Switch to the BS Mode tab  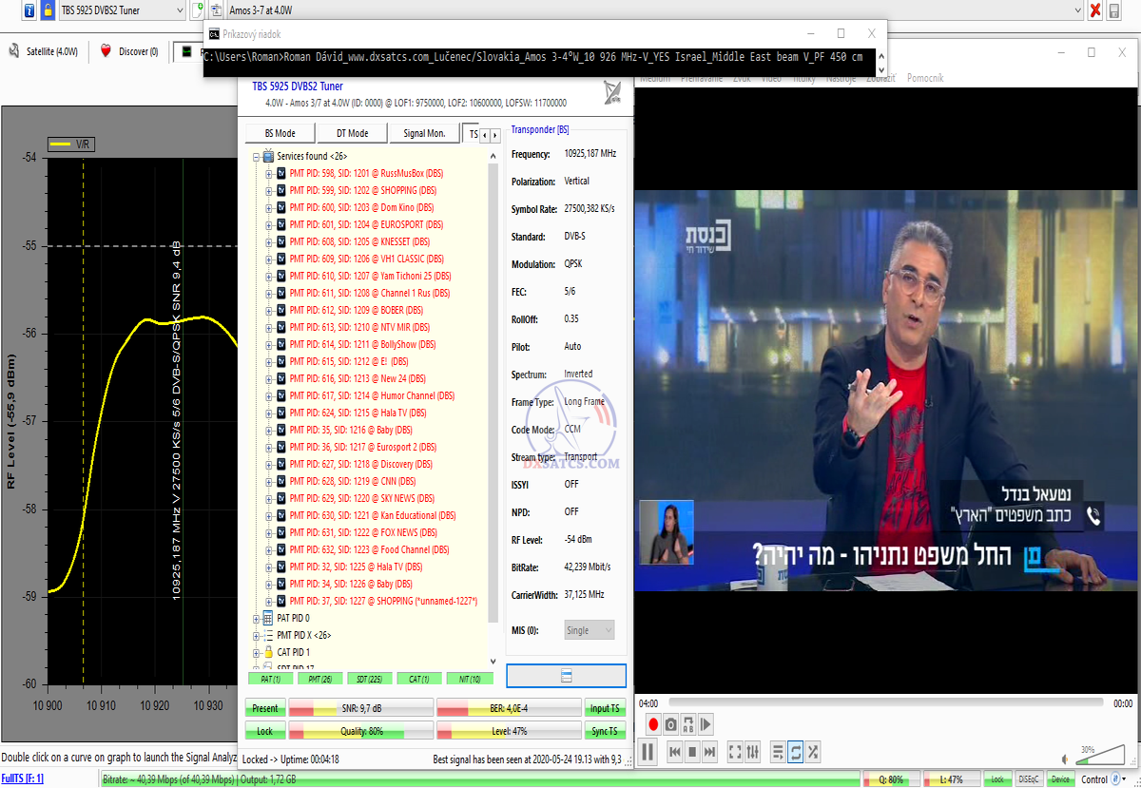tap(280, 134)
